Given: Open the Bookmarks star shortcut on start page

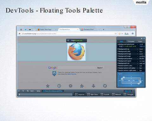Looking at the screenshot, I should click(48, 86).
